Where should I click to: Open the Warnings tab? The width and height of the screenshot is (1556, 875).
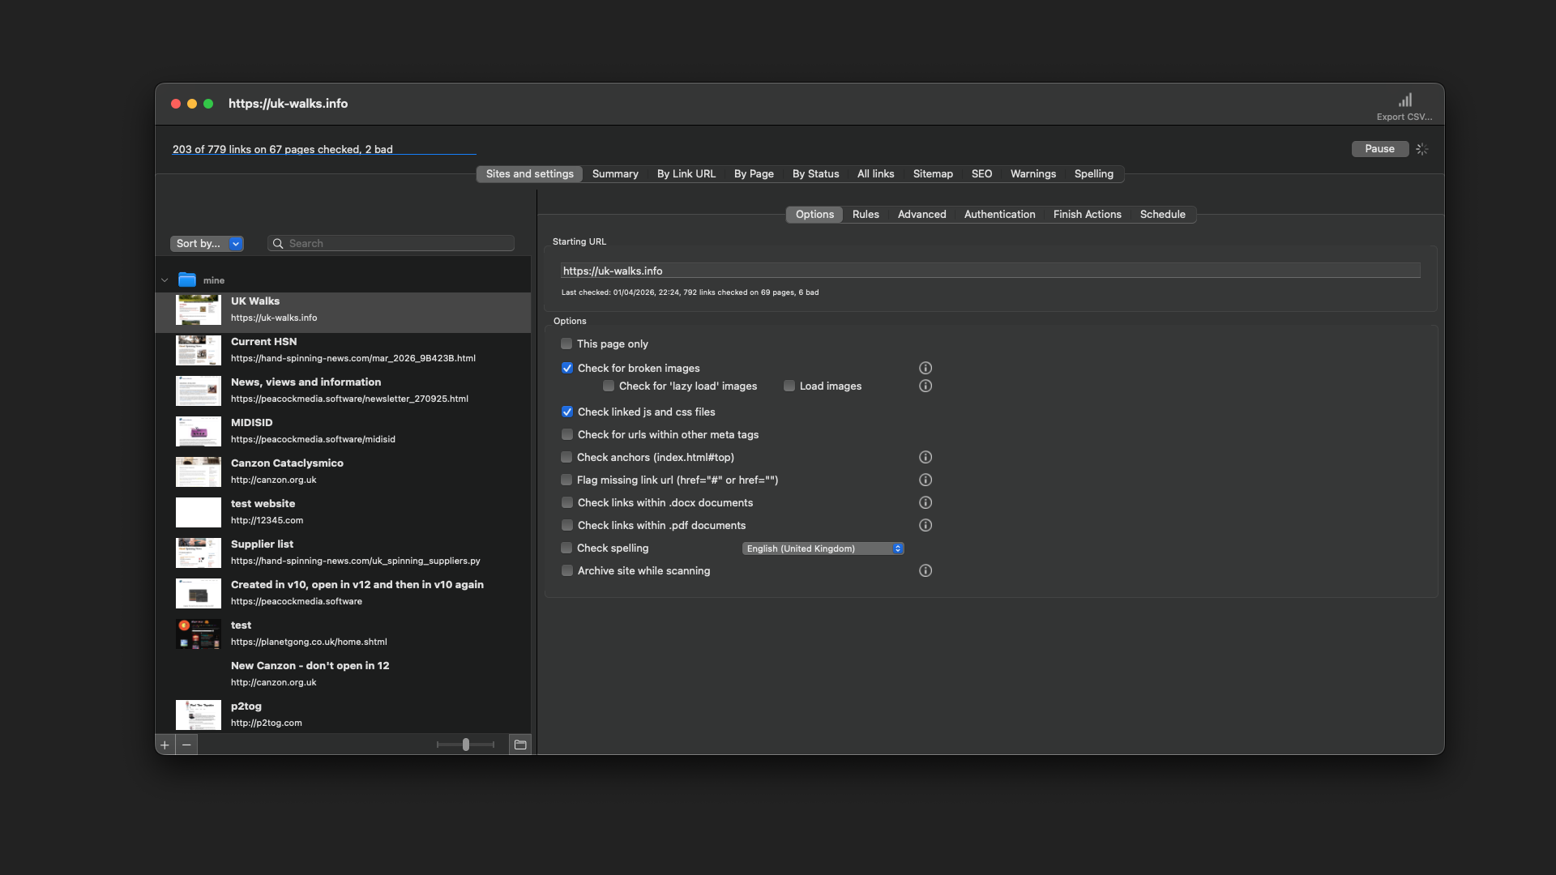1032,173
